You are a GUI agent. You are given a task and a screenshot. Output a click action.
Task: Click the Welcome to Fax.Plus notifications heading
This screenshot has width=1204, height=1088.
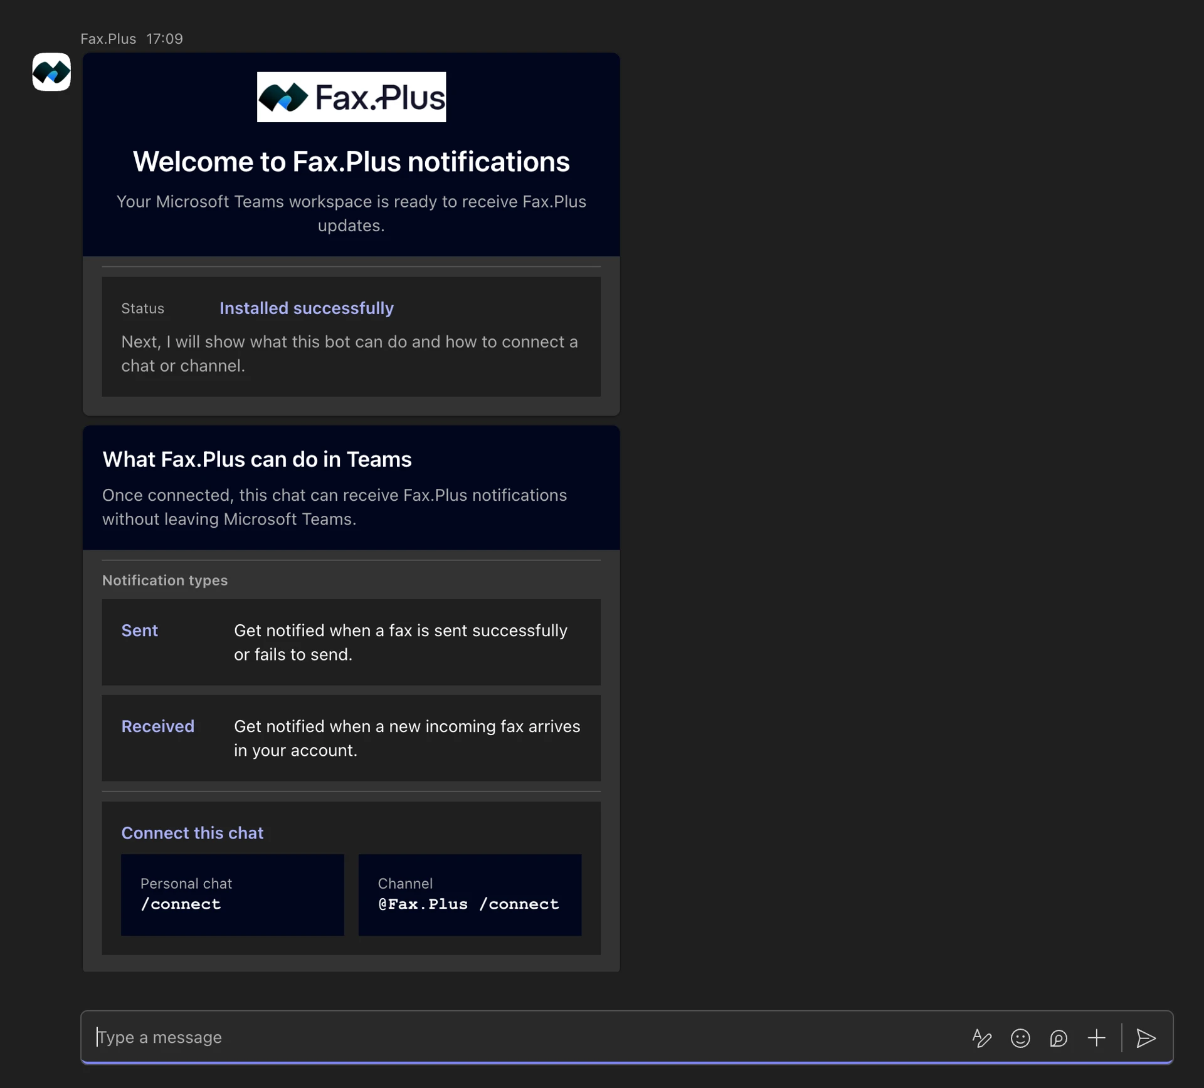tap(351, 162)
